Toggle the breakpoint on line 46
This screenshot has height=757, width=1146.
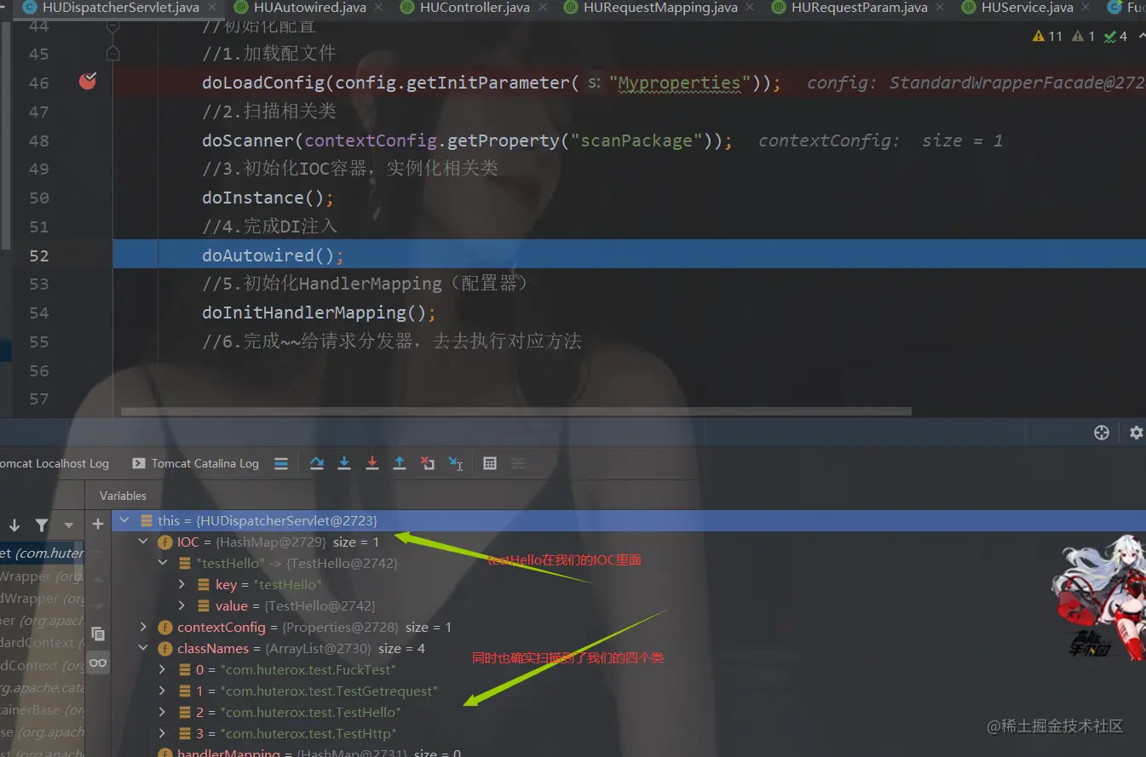88,81
